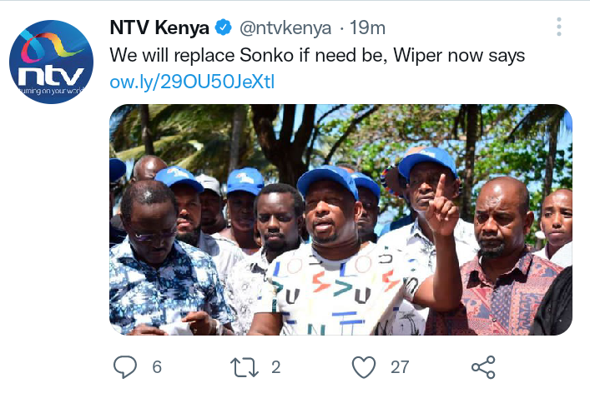View the retweet count of 2

click(276, 367)
